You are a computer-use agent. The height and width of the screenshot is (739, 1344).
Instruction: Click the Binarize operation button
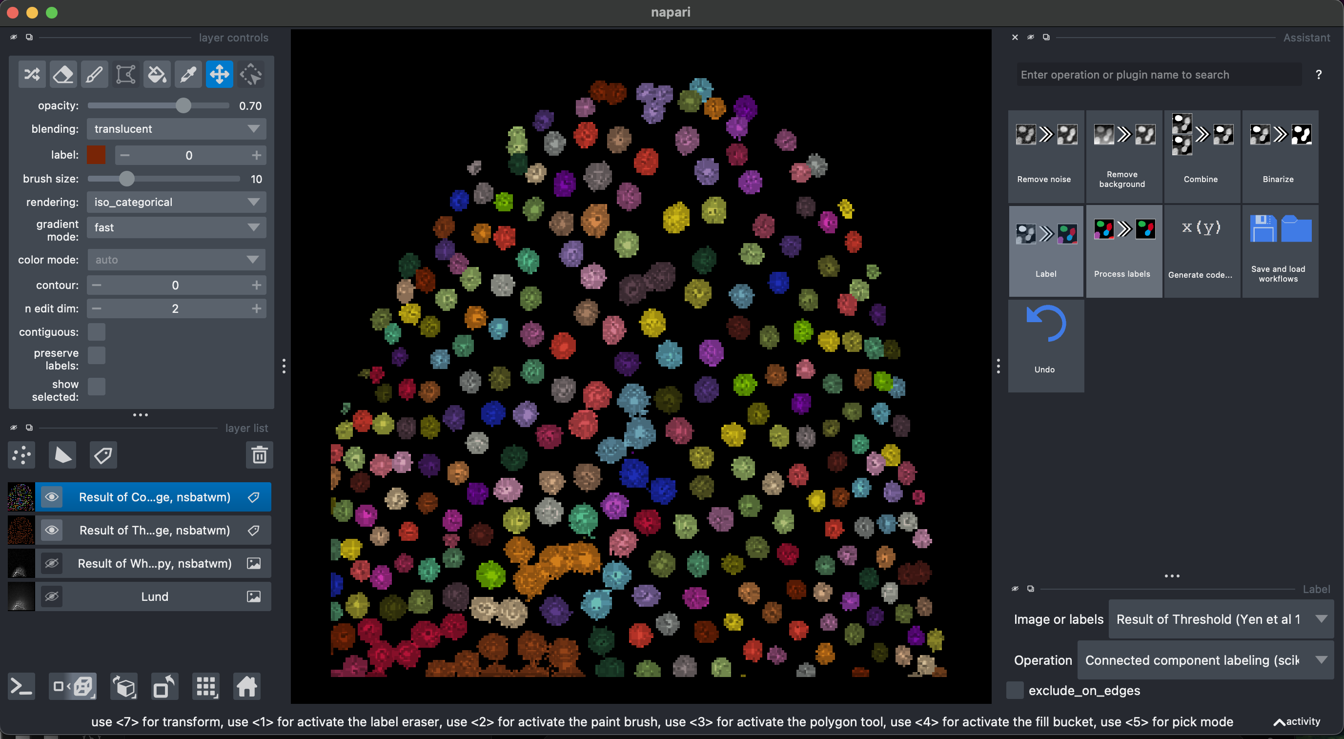(1279, 156)
